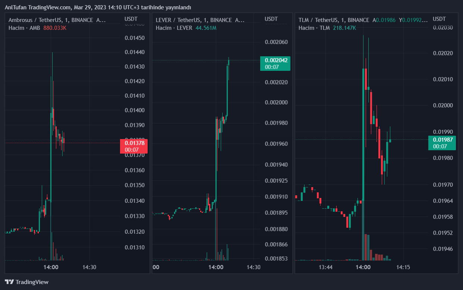This screenshot has height=290, width=463.
Task: Click the 0.01310 price level
Action: coord(135,248)
